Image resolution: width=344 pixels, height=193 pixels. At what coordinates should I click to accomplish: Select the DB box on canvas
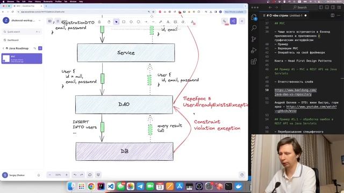coord(124,151)
